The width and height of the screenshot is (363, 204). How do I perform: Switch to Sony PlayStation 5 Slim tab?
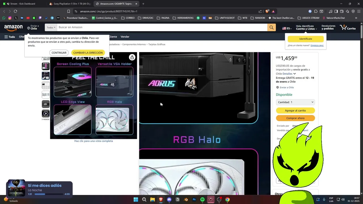69,4
